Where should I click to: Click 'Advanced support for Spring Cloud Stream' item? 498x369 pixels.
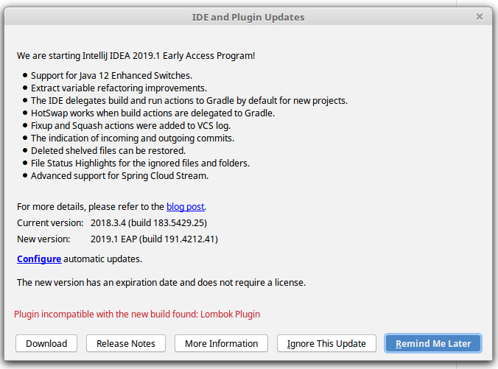120,175
